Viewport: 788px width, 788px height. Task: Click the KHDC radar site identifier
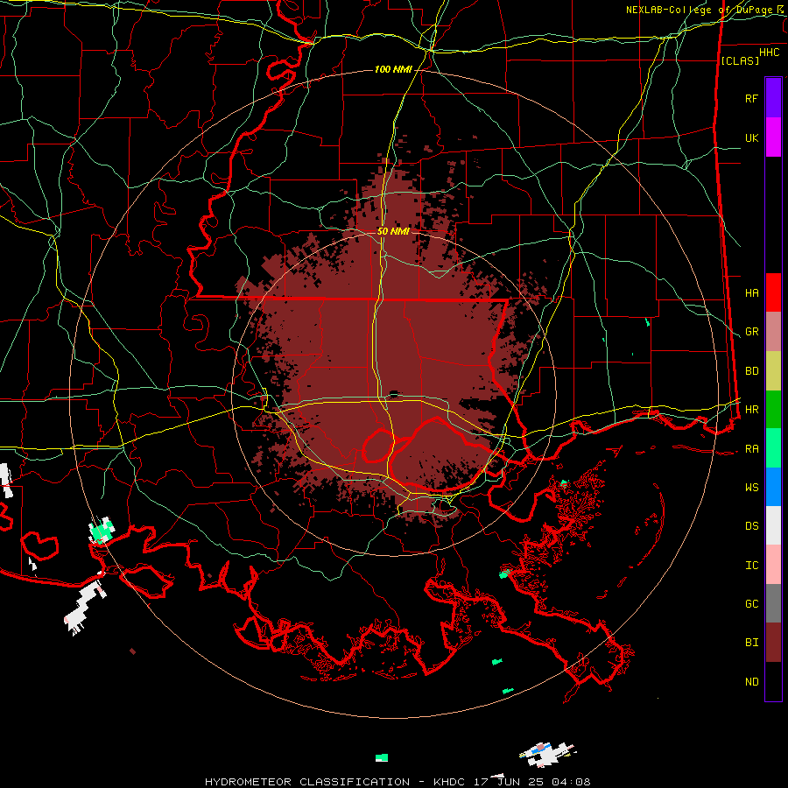click(450, 782)
